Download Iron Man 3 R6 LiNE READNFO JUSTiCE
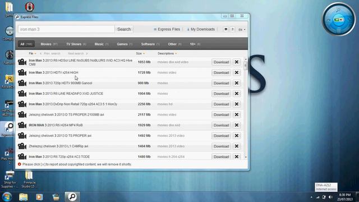359x202 pixels. coord(221,94)
